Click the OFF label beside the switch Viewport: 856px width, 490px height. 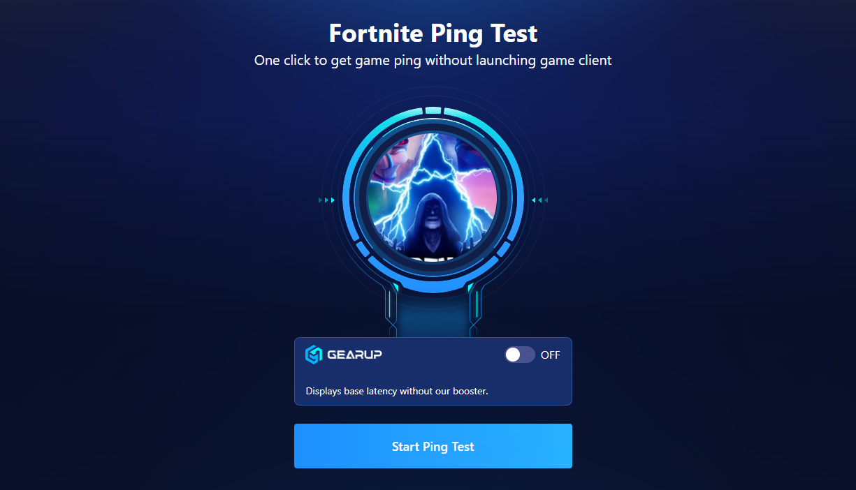(x=551, y=355)
